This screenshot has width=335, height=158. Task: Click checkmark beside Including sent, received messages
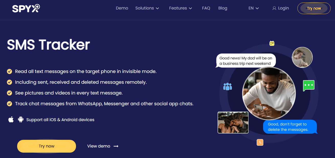coord(9,82)
